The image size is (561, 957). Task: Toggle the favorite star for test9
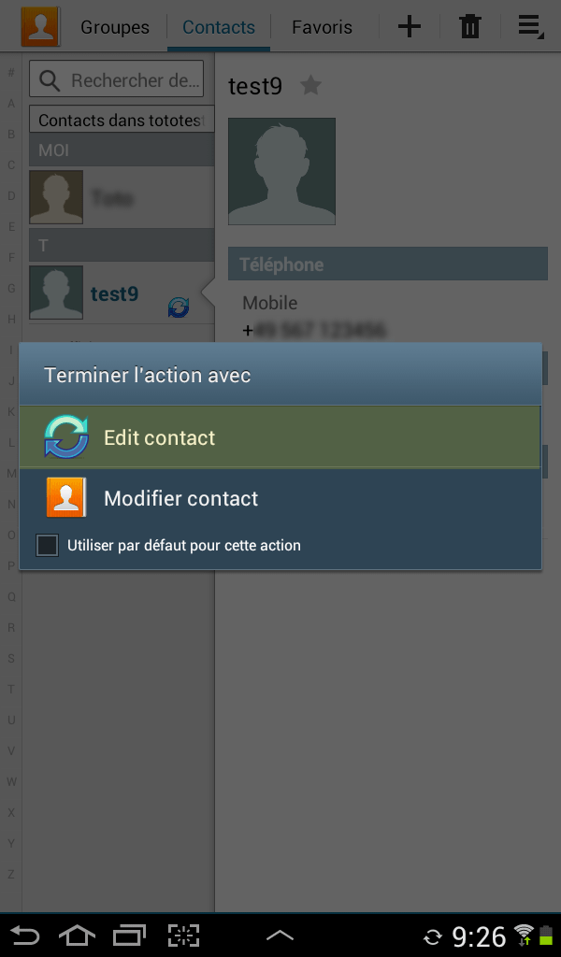tap(310, 85)
